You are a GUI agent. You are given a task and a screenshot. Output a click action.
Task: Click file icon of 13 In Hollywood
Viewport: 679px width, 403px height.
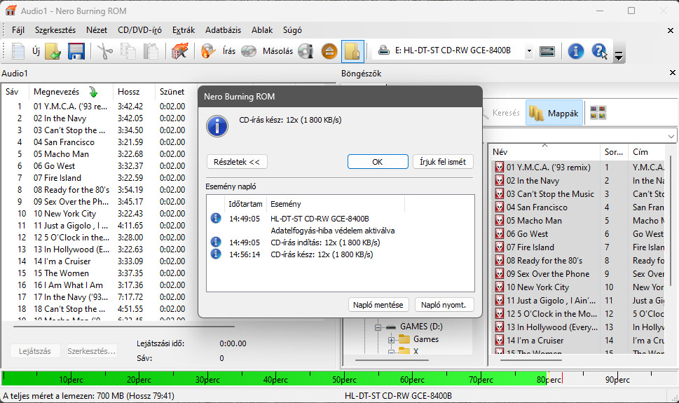point(500,327)
